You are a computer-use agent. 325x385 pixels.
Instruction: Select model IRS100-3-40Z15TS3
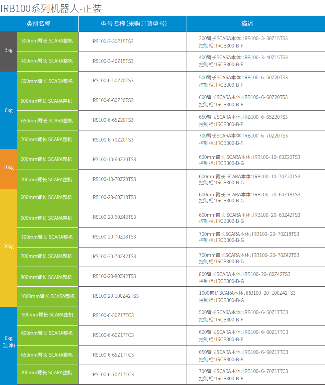click(112, 61)
